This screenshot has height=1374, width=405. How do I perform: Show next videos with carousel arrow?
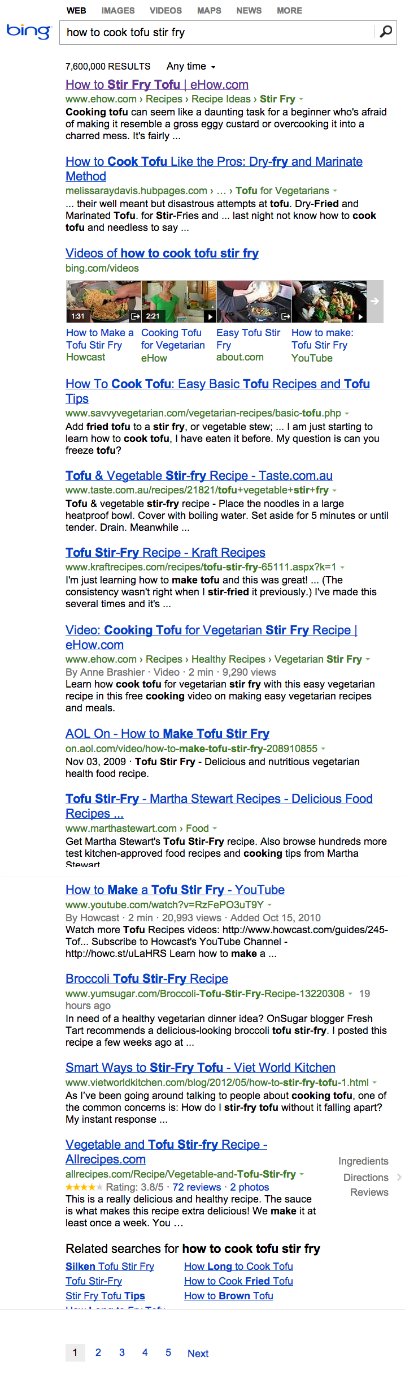pos(374,301)
